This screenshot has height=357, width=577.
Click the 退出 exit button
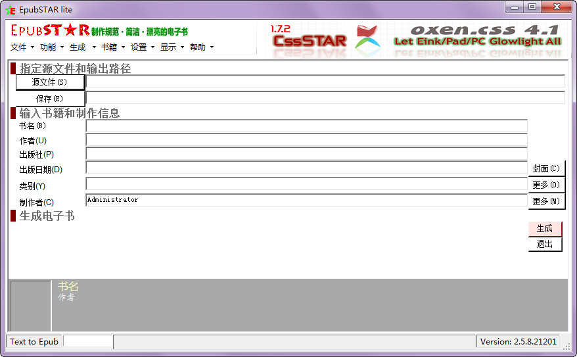(545, 244)
